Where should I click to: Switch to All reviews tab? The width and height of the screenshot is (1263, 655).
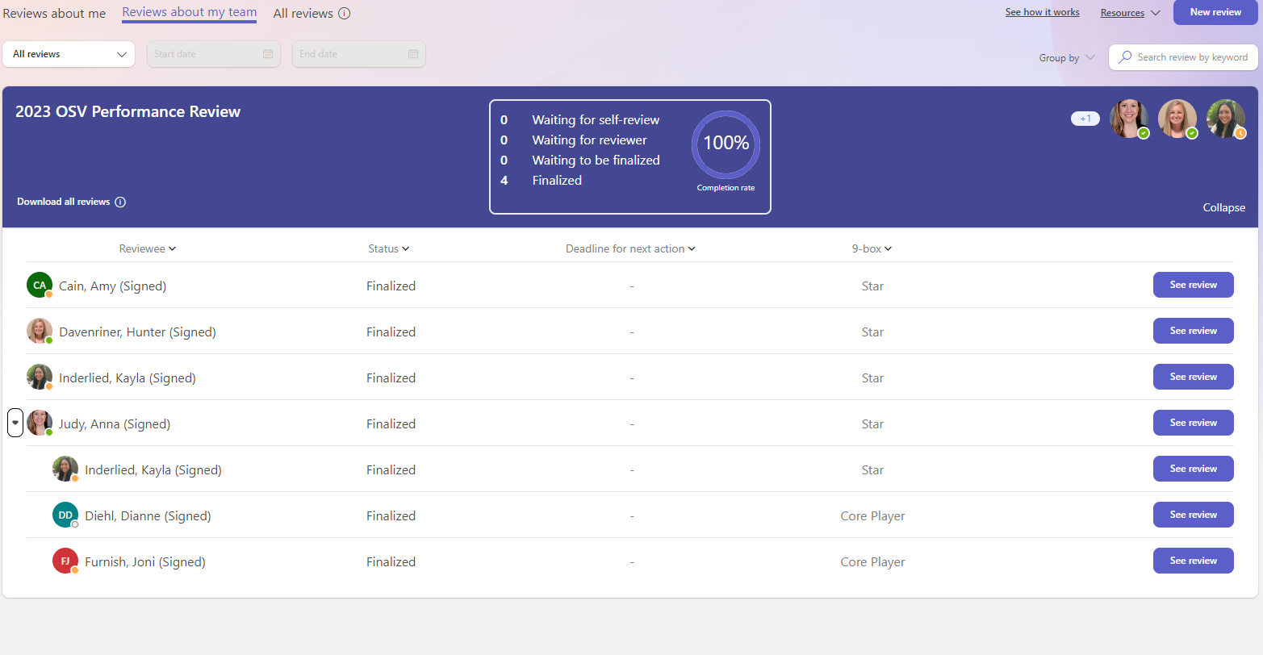coord(303,14)
